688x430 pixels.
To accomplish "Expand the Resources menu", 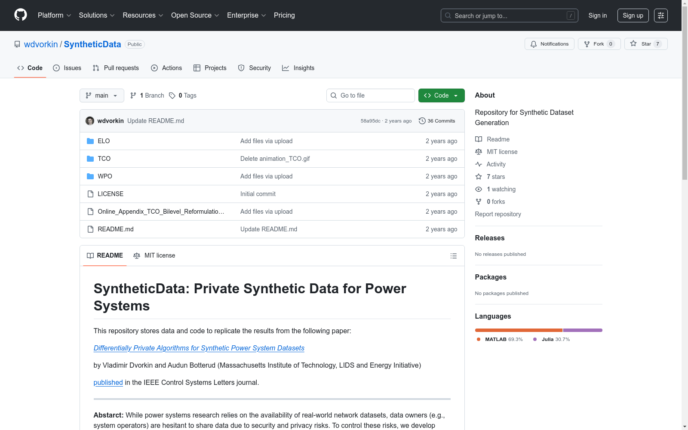I will (x=143, y=15).
